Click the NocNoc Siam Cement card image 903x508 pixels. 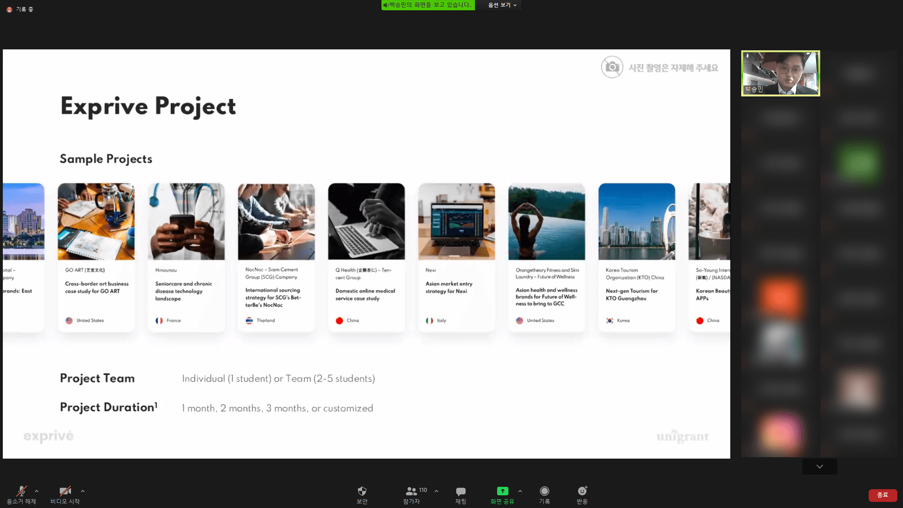[x=277, y=222]
